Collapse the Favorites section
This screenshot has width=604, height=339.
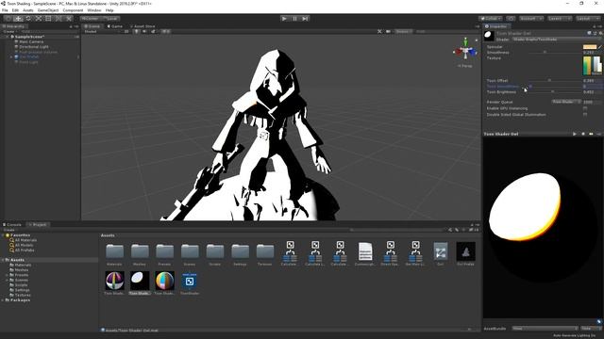[x=3, y=234]
